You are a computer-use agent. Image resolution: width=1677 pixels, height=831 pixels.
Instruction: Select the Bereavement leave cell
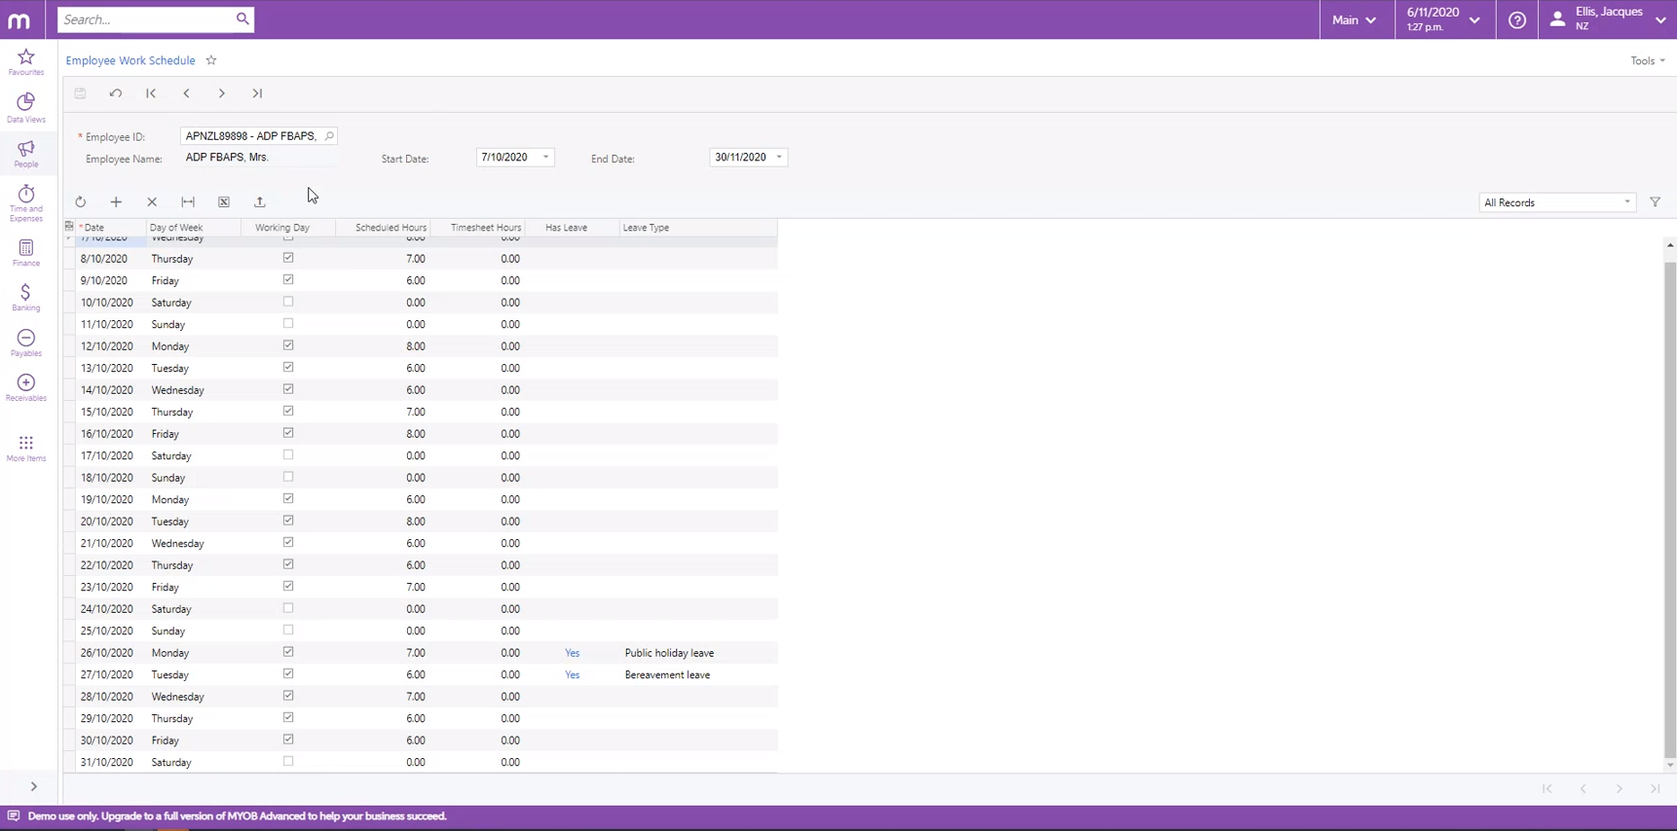tap(698, 674)
